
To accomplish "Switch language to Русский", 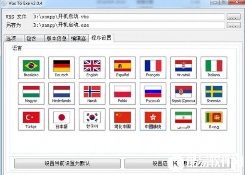I will pos(153,94).
